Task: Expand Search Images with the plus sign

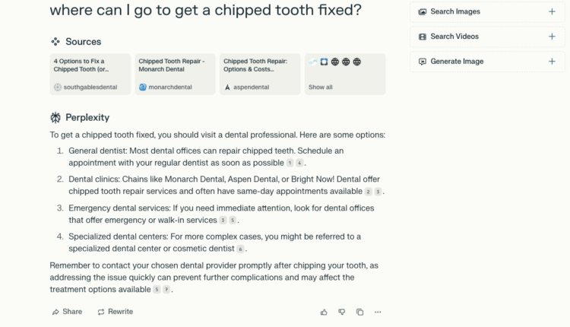Action: click(552, 11)
